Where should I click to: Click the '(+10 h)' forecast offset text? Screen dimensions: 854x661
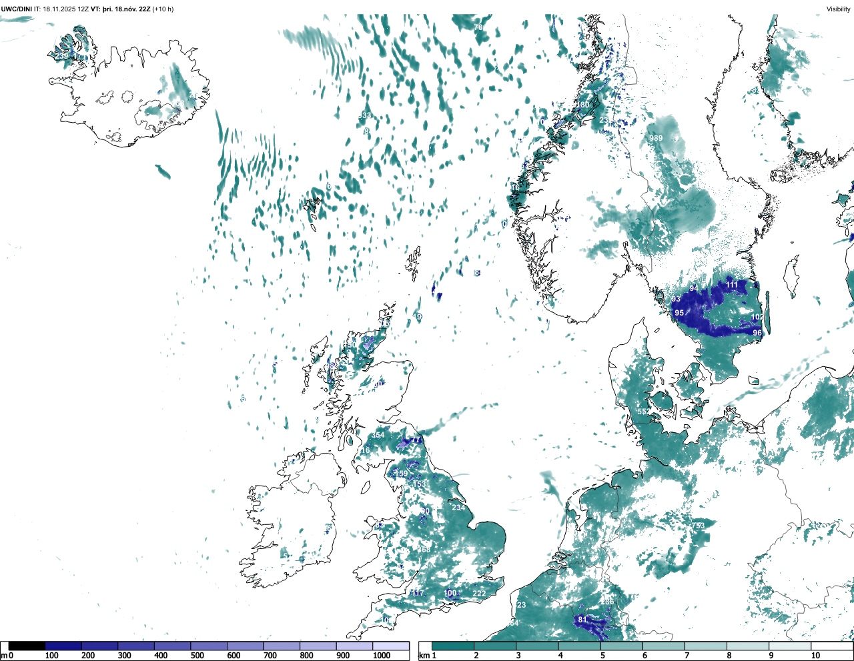163,9
